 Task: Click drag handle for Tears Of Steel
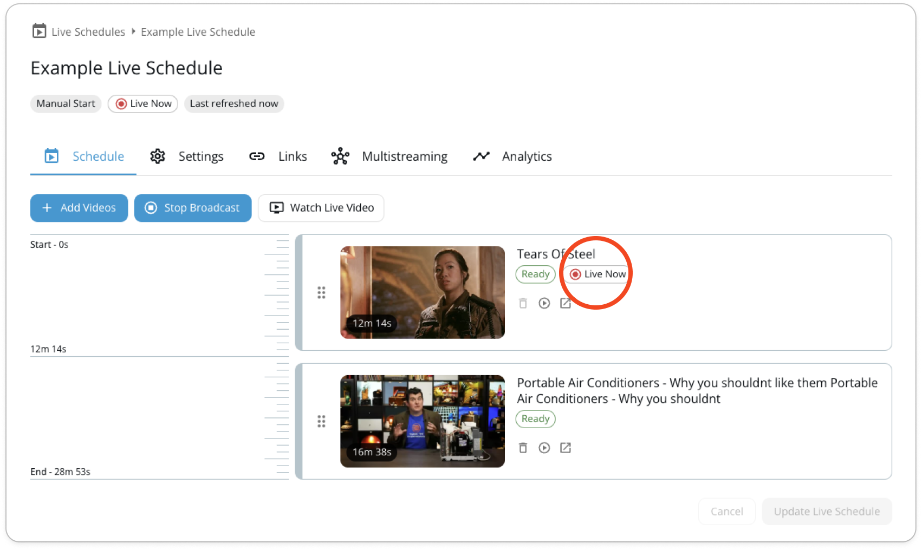click(x=321, y=293)
